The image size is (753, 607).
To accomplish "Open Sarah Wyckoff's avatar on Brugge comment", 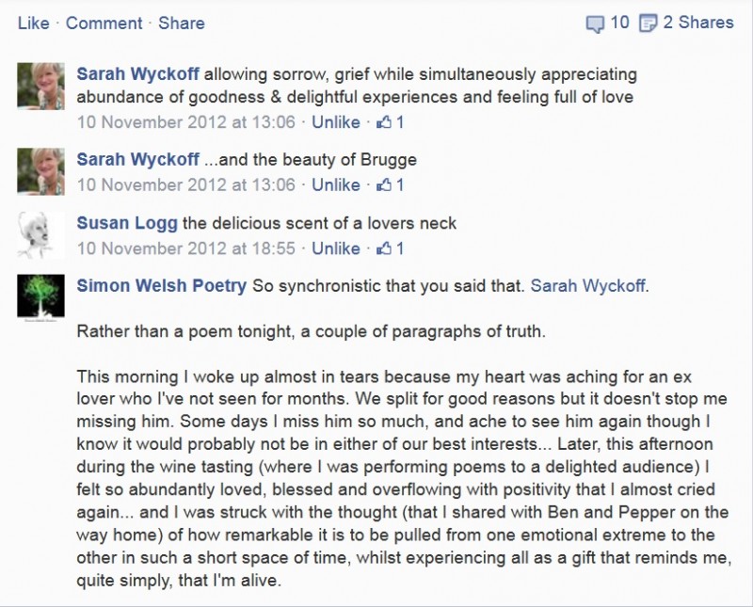I will 40,171.
